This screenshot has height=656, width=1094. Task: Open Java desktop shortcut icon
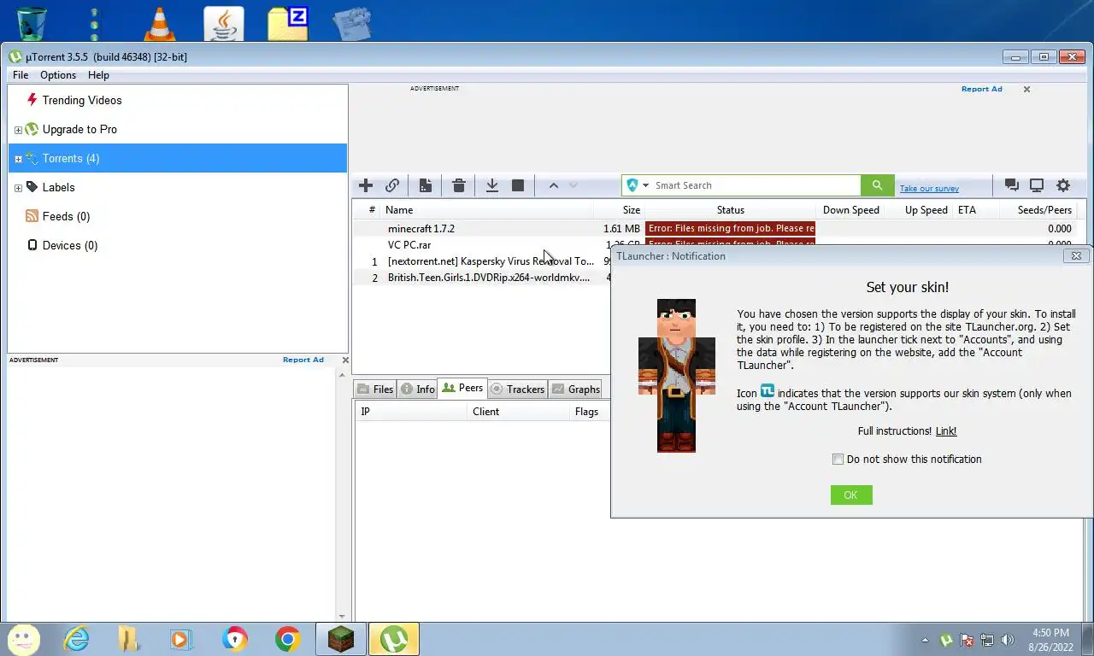coord(224,24)
